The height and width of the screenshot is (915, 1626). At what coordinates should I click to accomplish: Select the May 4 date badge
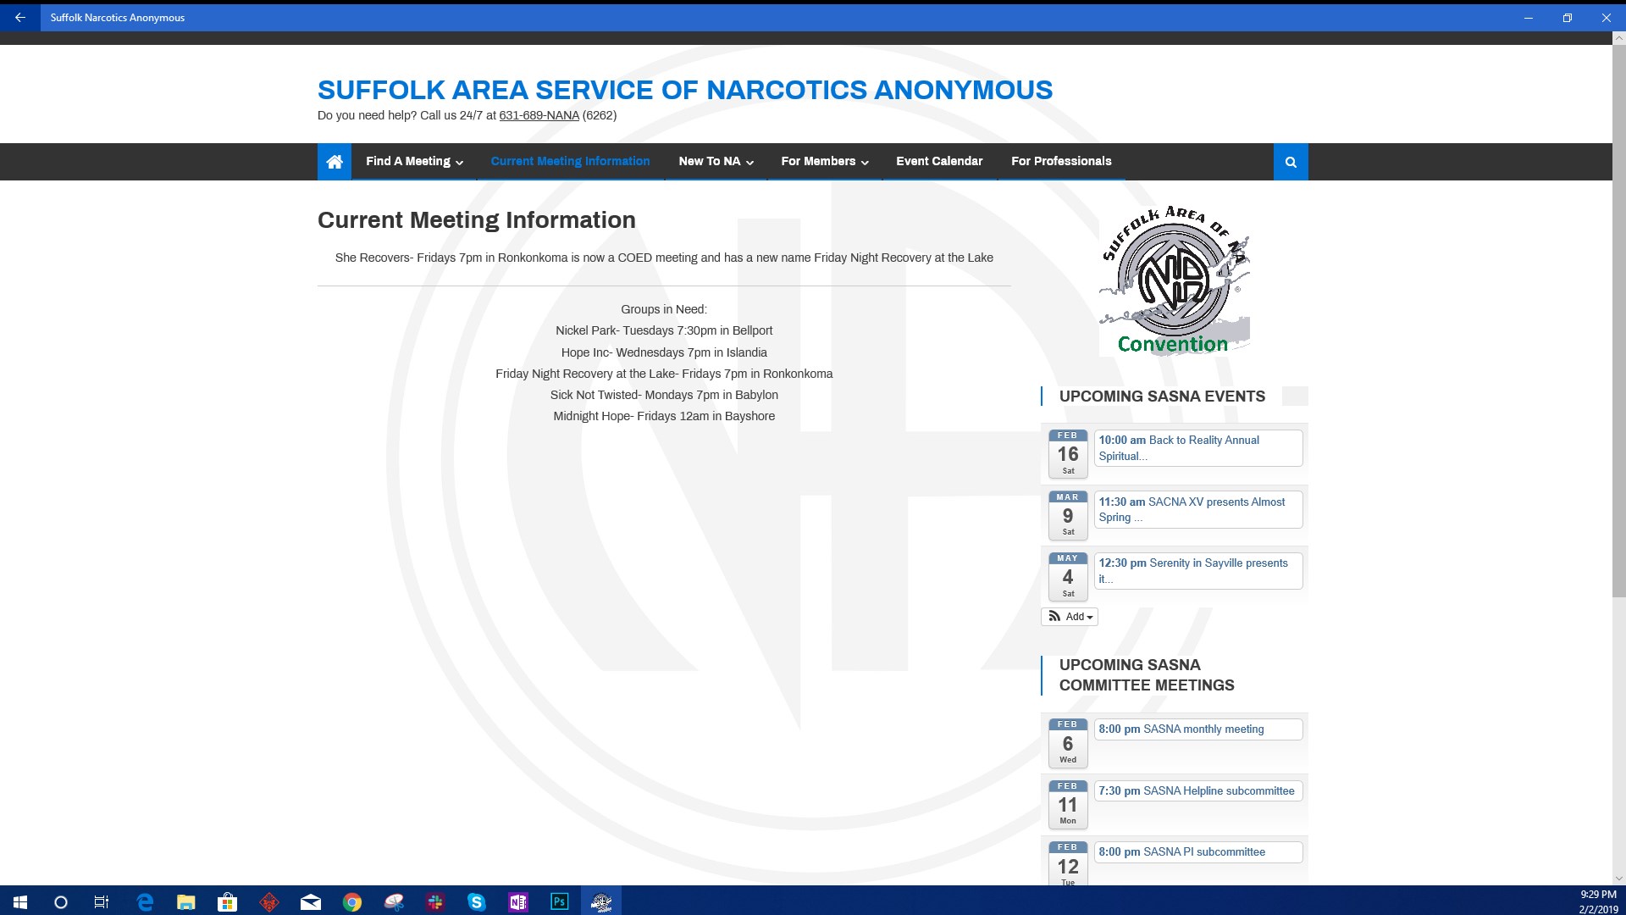click(1068, 576)
